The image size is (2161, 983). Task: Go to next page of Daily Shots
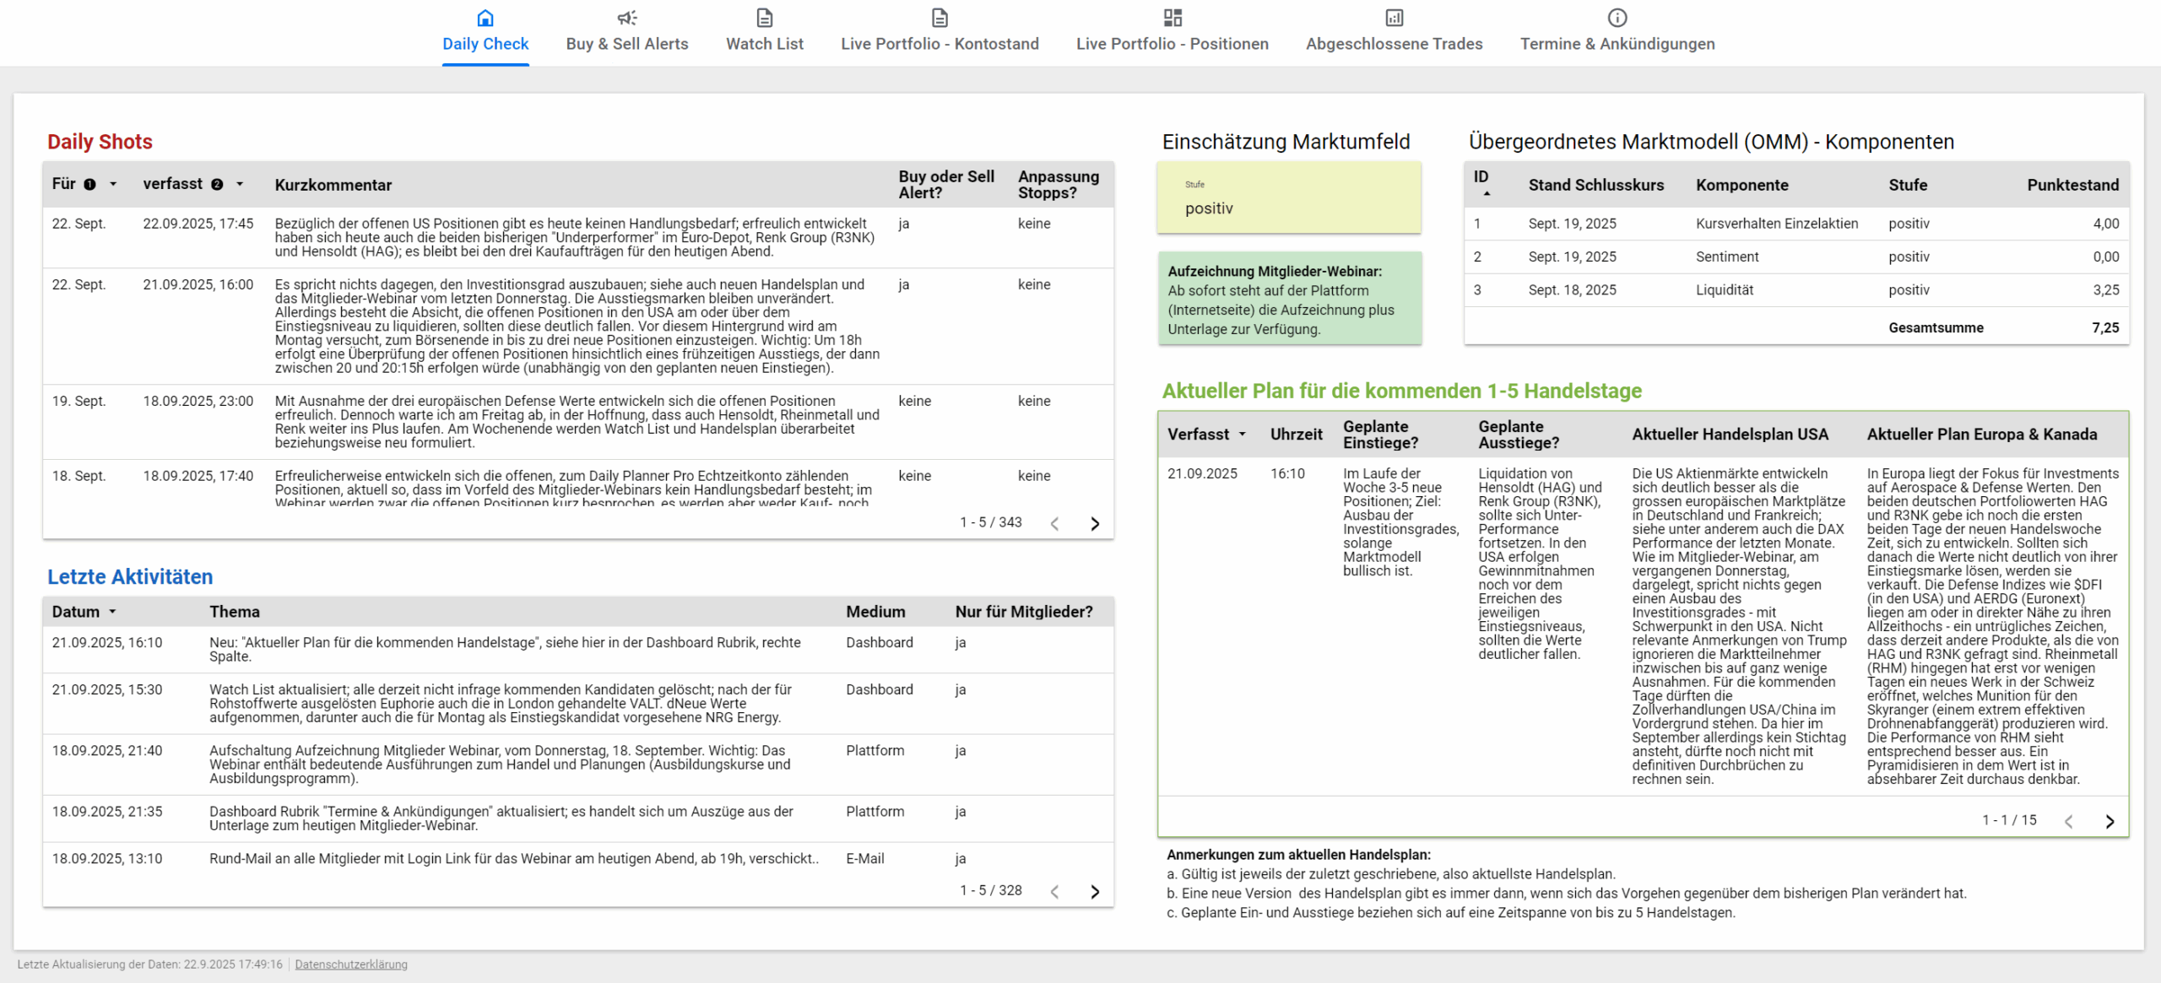click(x=1095, y=524)
